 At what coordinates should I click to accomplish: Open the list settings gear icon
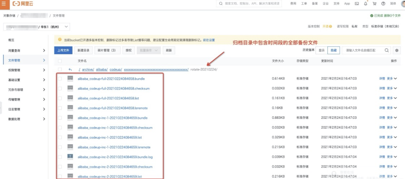tap(397, 50)
